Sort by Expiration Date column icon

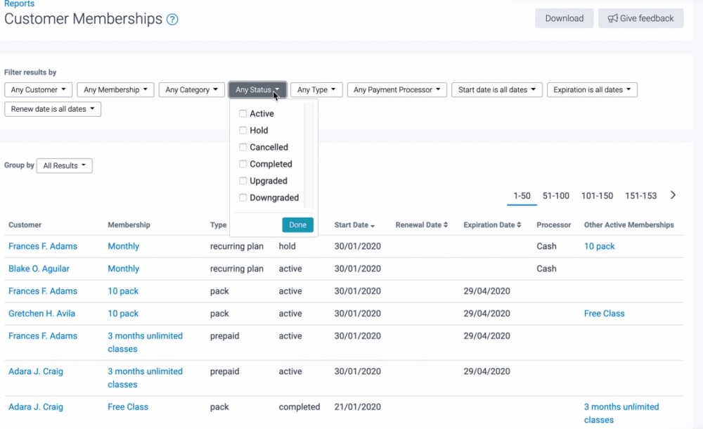[519, 225]
